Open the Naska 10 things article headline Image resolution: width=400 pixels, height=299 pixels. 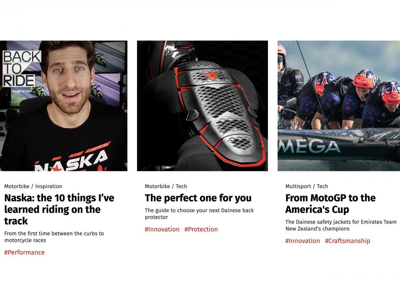(59, 209)
